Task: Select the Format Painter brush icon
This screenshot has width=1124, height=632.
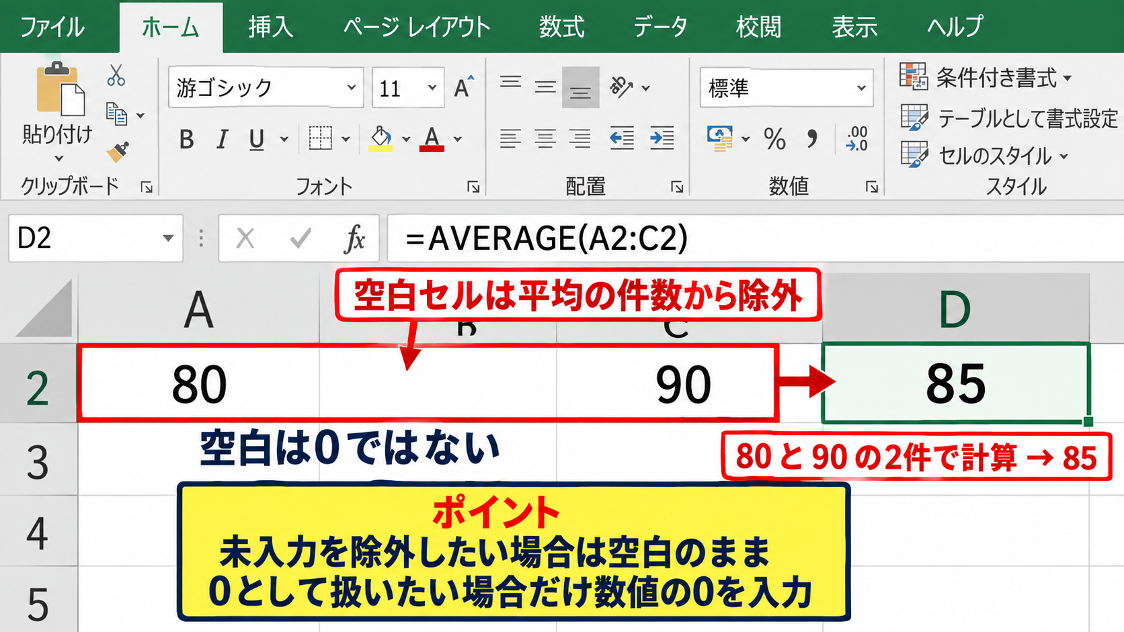Action: click(118, 152)
